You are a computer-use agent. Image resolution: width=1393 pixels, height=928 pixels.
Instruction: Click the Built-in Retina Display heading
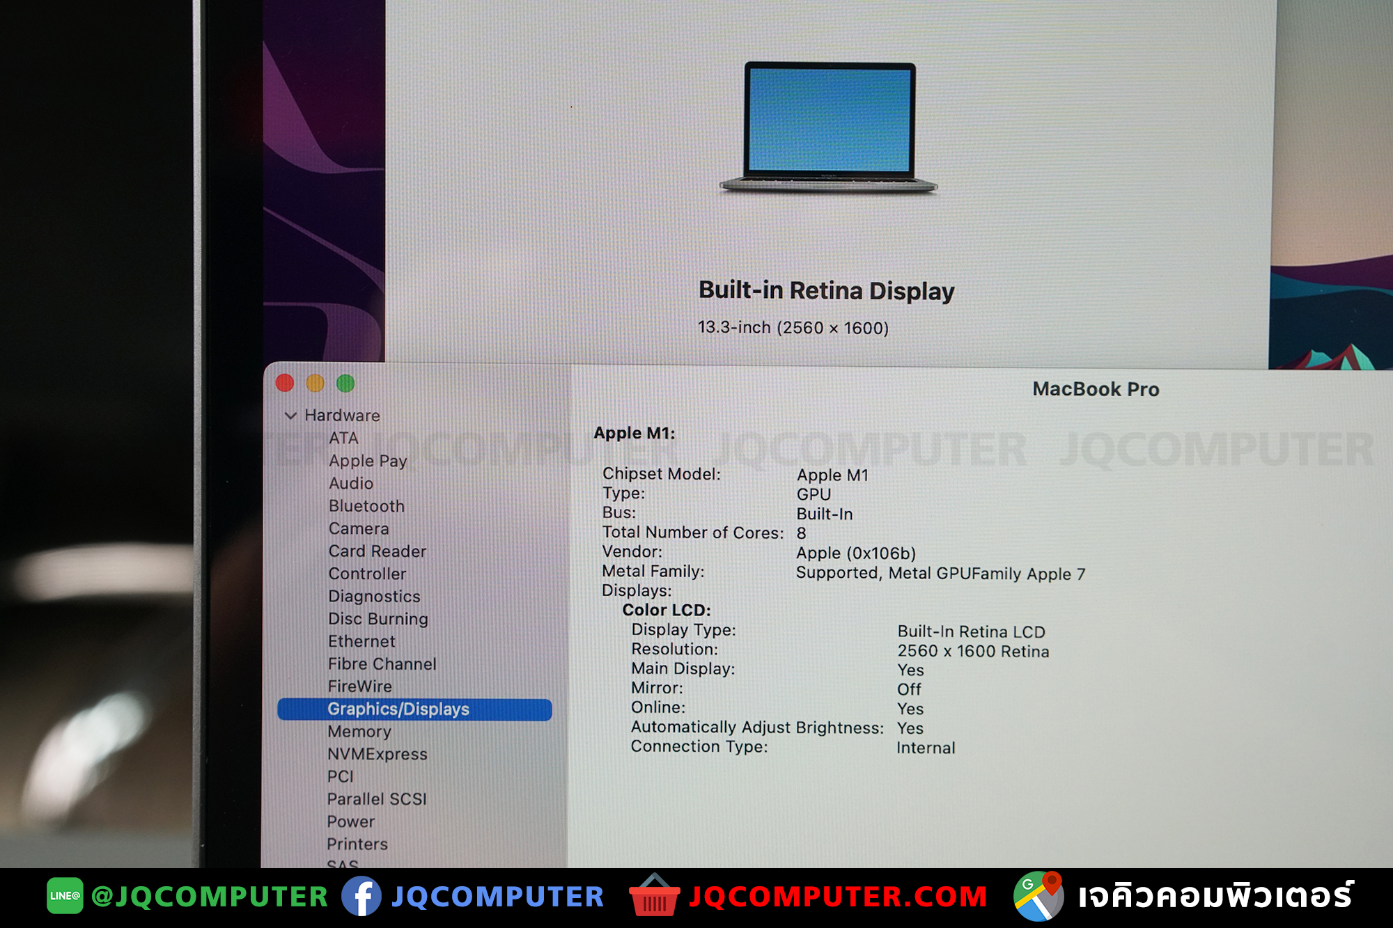click(827, 290)
